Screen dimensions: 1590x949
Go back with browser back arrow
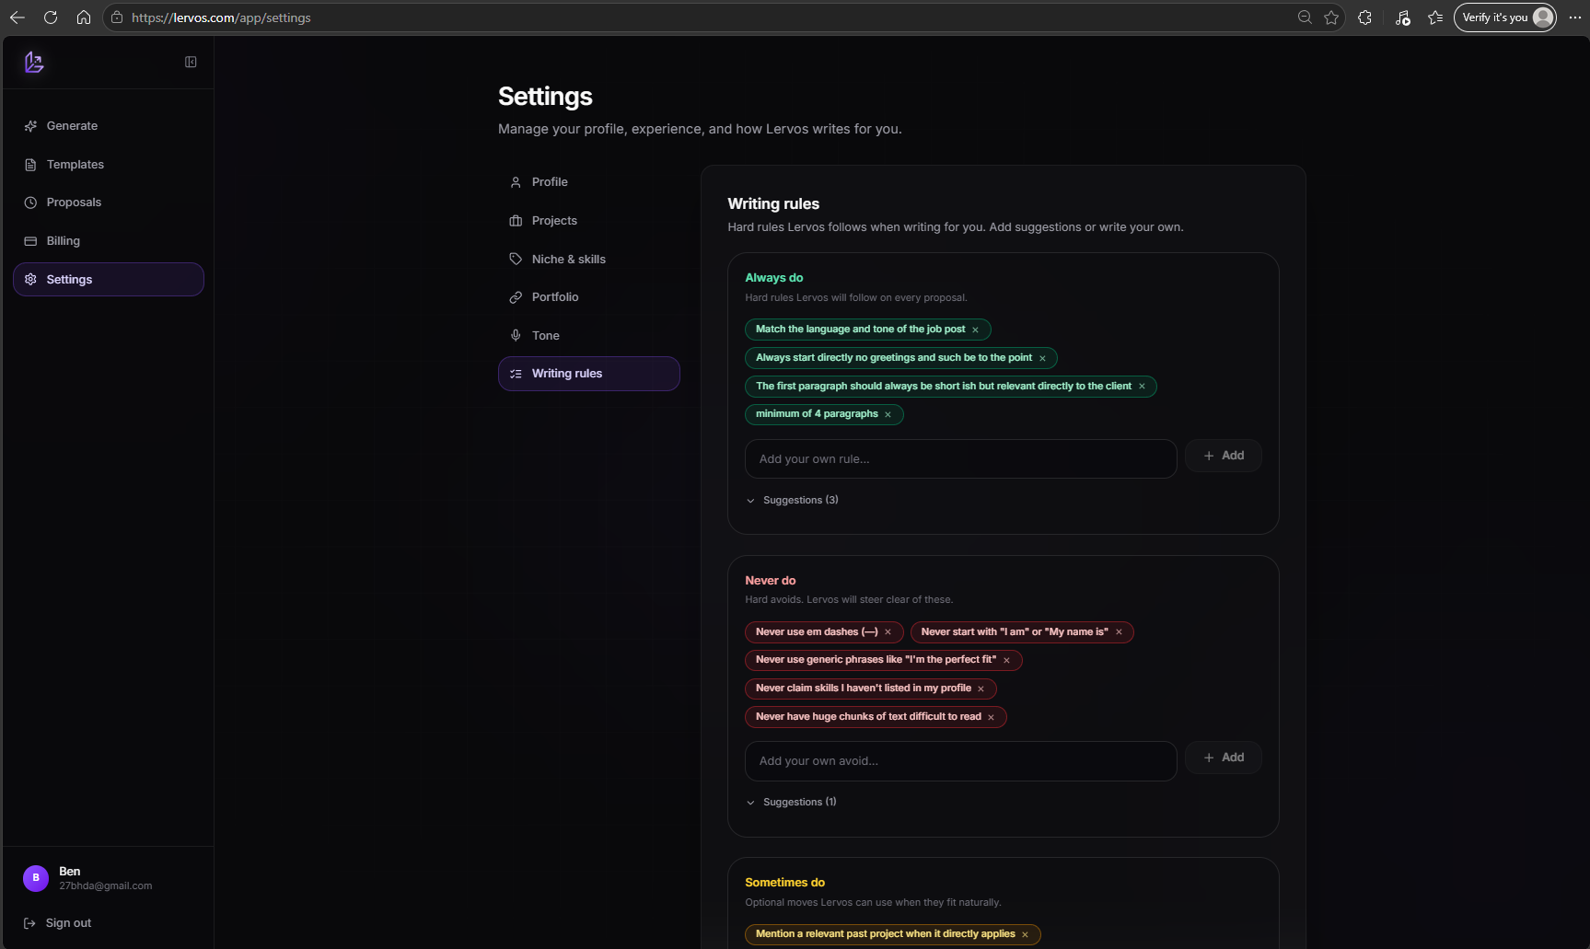coord(17,17)
